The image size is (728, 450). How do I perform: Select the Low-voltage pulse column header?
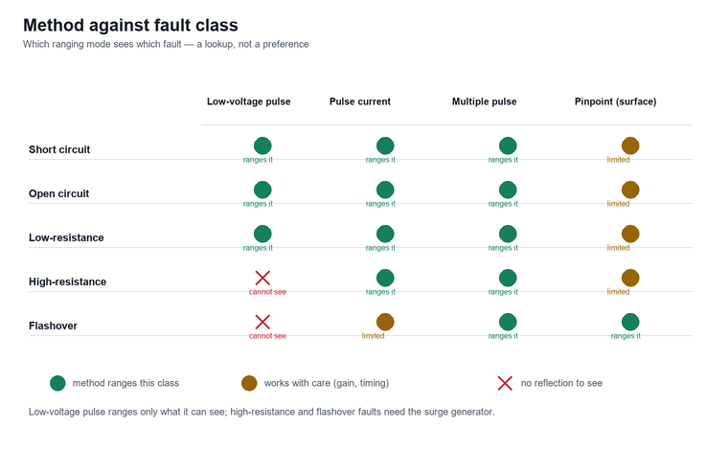248,101
